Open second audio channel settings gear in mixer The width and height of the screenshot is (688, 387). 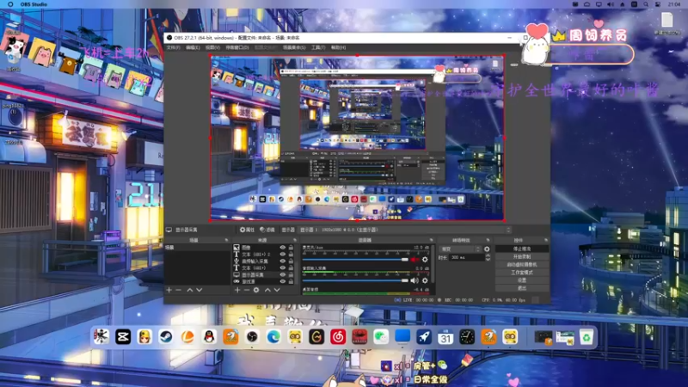tap(425, 281)
